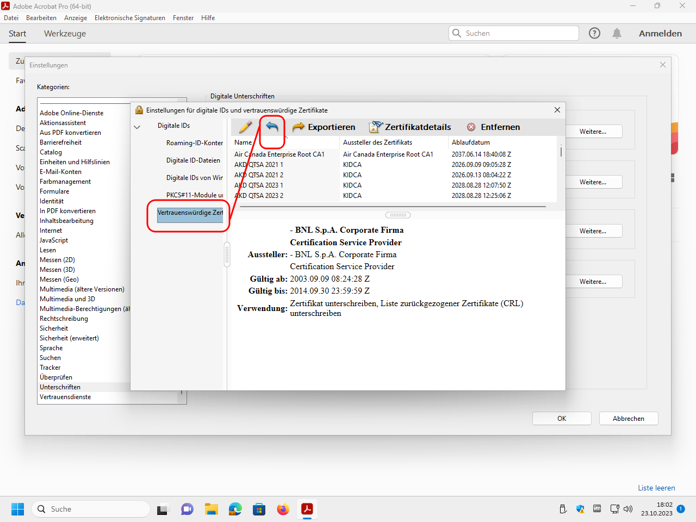This screenshot has height=522, width=696.
Task: Select Digitale ID-Dateien tree entry
Action: click(x=193, y=160)
